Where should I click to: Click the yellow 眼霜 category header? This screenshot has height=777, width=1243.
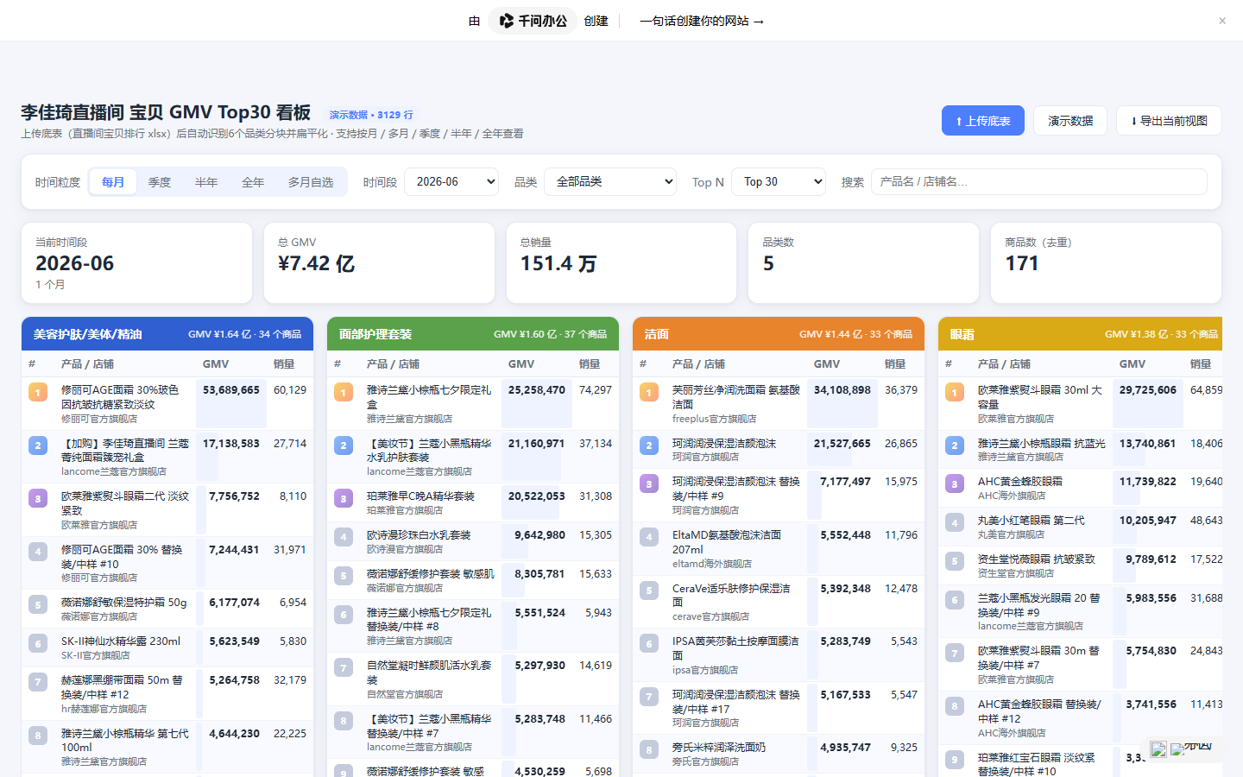[1080, 334]
